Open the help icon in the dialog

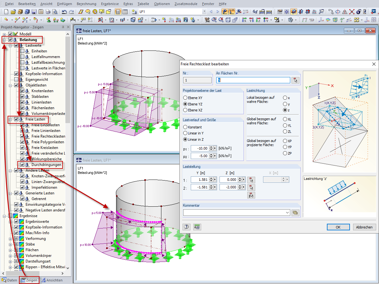pyautogui.click(x=187, y=227)
